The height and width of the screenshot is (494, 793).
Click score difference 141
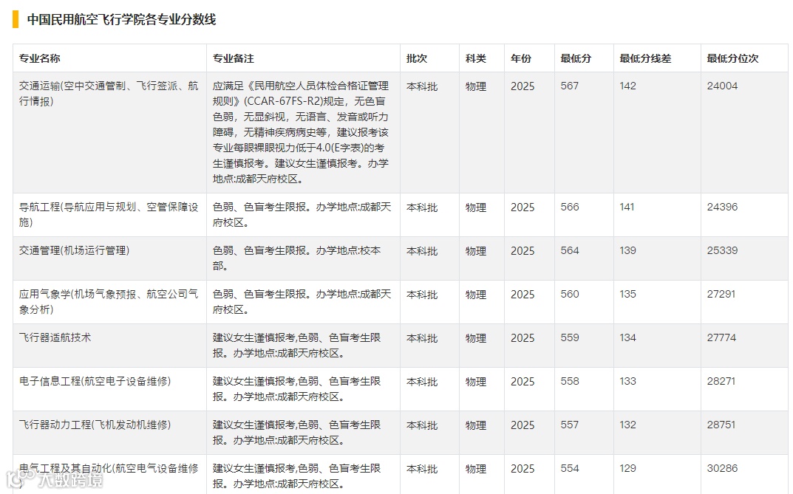627,207
